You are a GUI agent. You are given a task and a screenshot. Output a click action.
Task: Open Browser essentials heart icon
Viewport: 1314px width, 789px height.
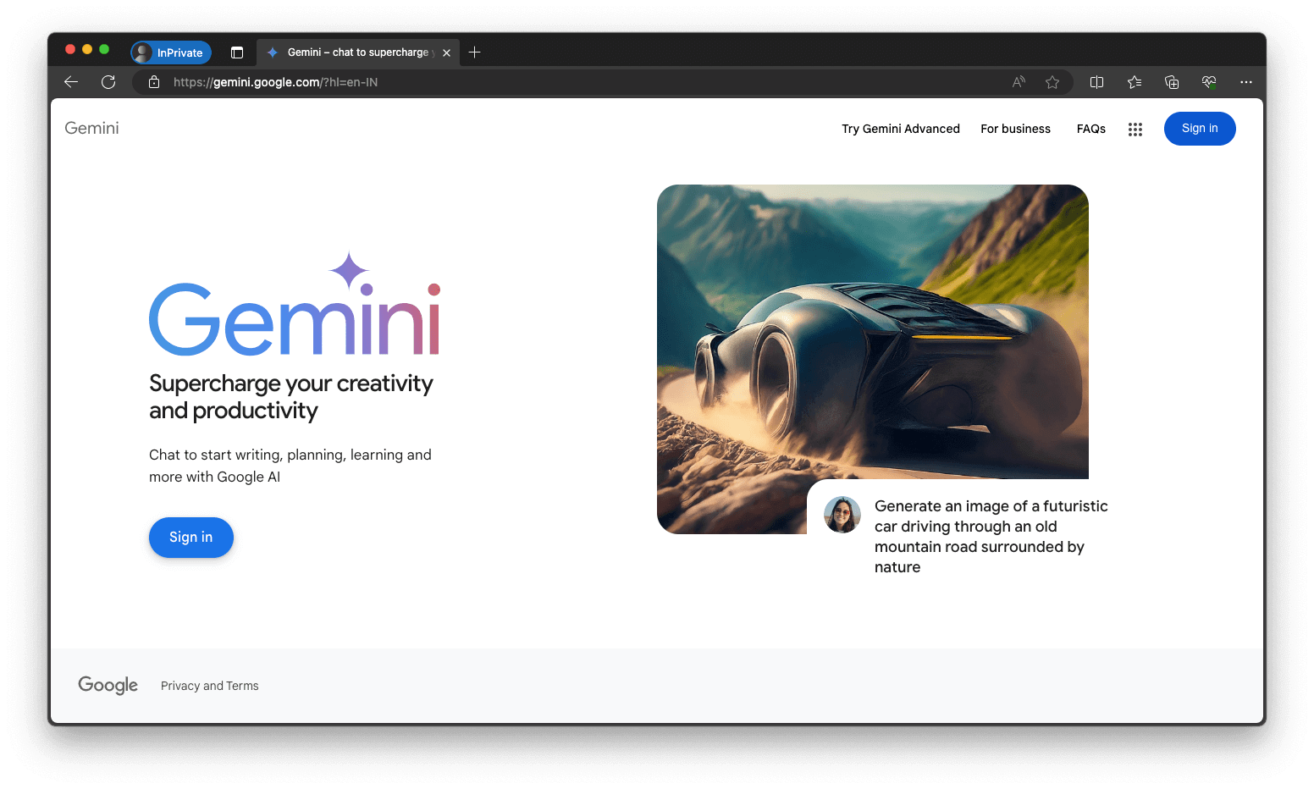click(x=1209, y=81)
